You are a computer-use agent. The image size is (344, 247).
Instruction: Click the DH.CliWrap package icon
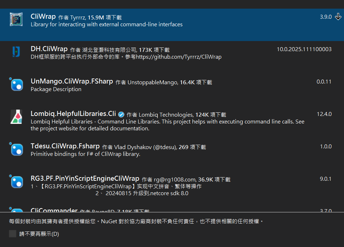point(16,52)
